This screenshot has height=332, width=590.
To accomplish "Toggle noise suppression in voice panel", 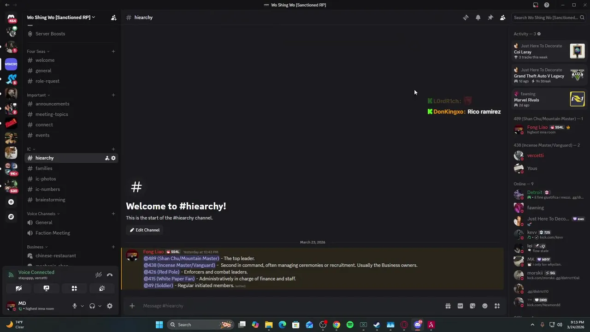I will click(x=99, y=275).
